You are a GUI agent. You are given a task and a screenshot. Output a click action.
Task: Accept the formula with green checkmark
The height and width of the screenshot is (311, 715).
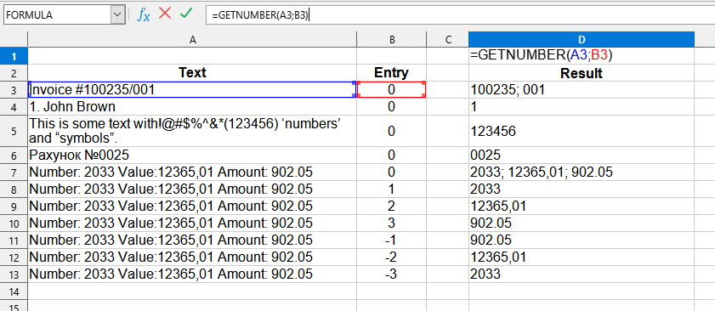pos(185,14)
